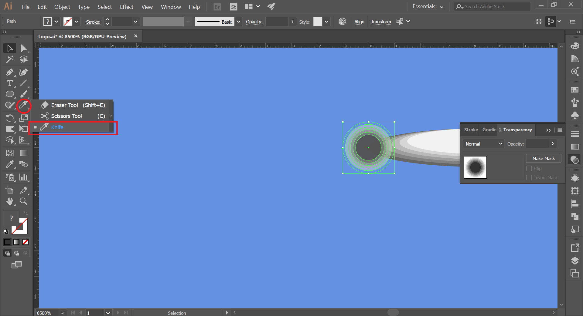The height and width of the screenshot is (316, 583).
Task: Open the Symbols panel club icon
Action: [x=575, y=116]
